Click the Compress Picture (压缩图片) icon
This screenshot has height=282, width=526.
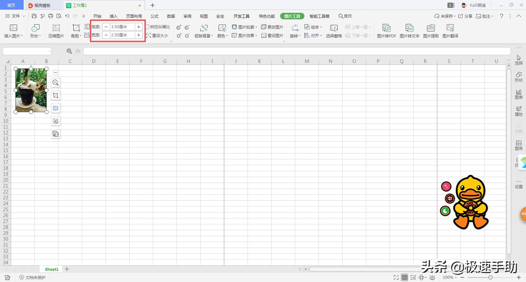(56, 31)
